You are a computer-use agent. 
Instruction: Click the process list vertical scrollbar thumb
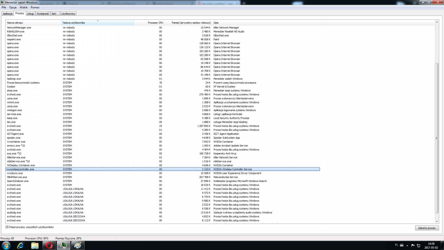[437, 138]
